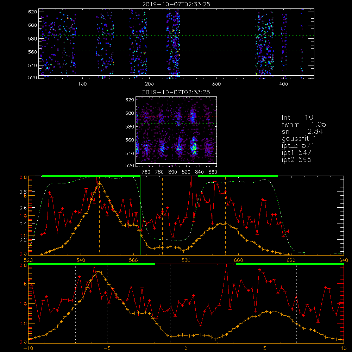This screenshot has height=352, width=352.
Task: Click white y-axis label 0.6 on upper profile
Action: click(23, 208)
